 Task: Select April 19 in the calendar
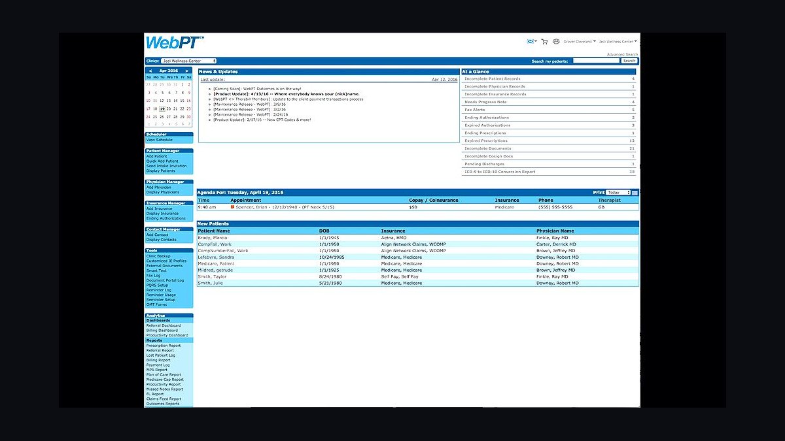162,109
